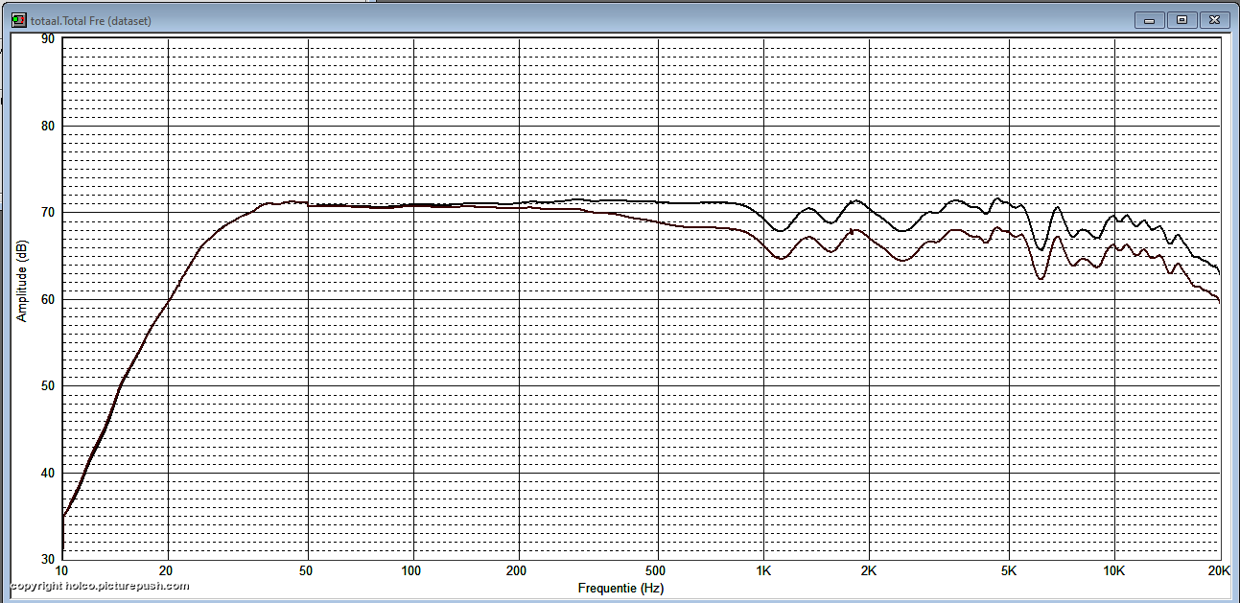Click the 40 dB label on the amplitude axis
This screenshot has width=1240, height=603.
click(48, 473)
